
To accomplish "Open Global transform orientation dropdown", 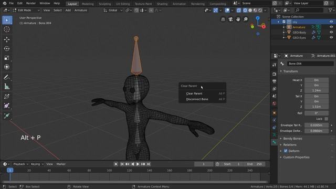I will pos(113,10).
